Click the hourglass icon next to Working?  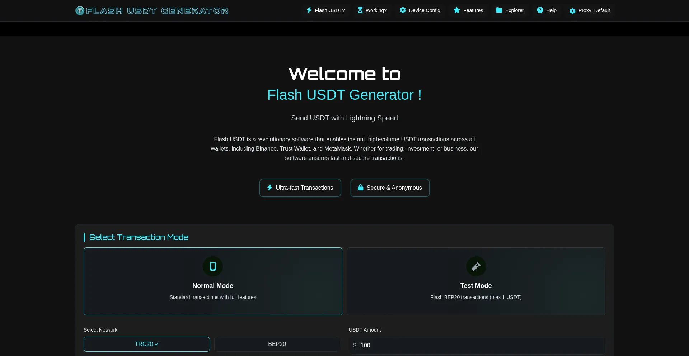[360, 10]
